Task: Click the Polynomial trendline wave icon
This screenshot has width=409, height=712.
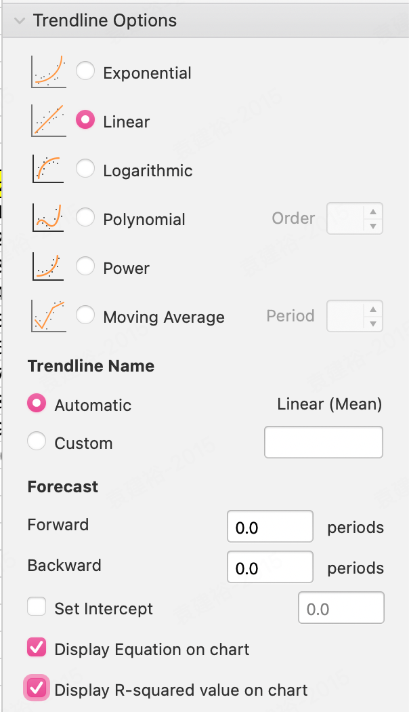Action: click(x=48, y=218)
